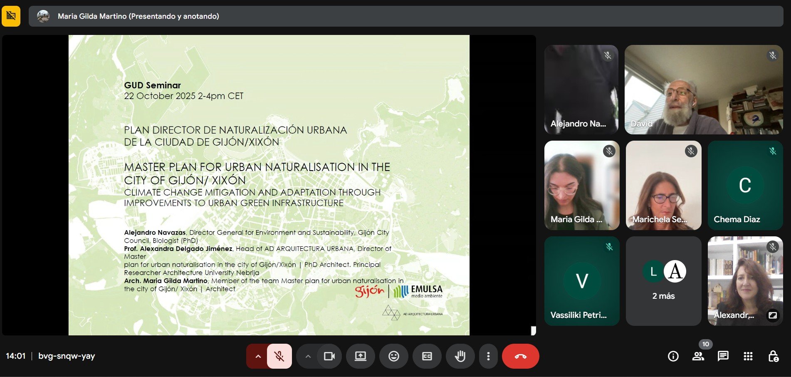791x377 pixels.
Task: Open the host controls panel
Action: pyautogui.click(x=774, y=357)
